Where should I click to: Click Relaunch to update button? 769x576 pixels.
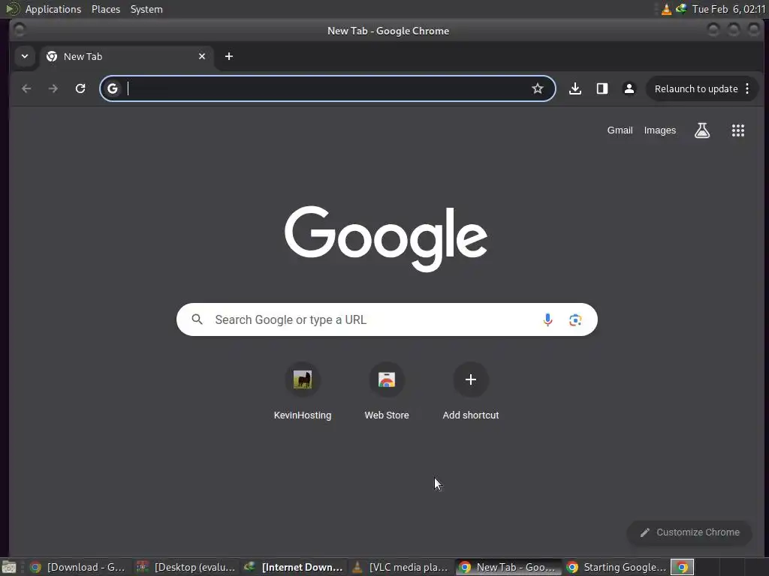click(696, 88)
